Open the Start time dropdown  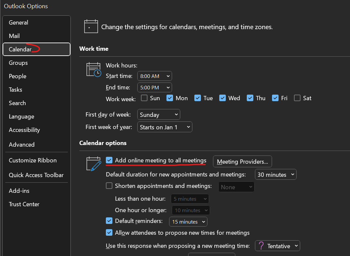coord(155,76)
